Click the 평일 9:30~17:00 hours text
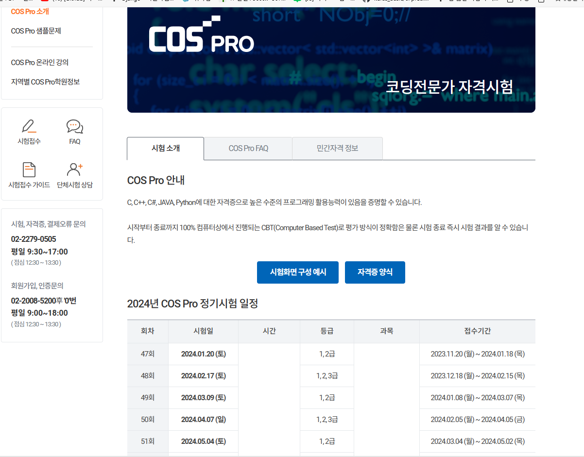The height and width of the screenshot is (457, 584). click(x=39, y=252)
